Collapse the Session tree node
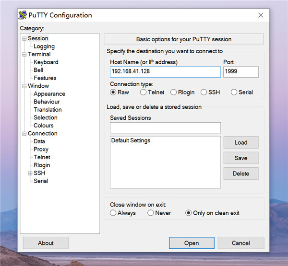Screen dimensions: 288x266 coord(24,39)
